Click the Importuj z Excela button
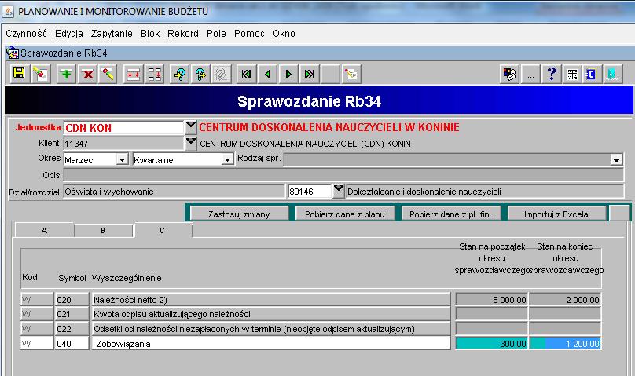The image size is (635, 376). [x=556, y=214]
